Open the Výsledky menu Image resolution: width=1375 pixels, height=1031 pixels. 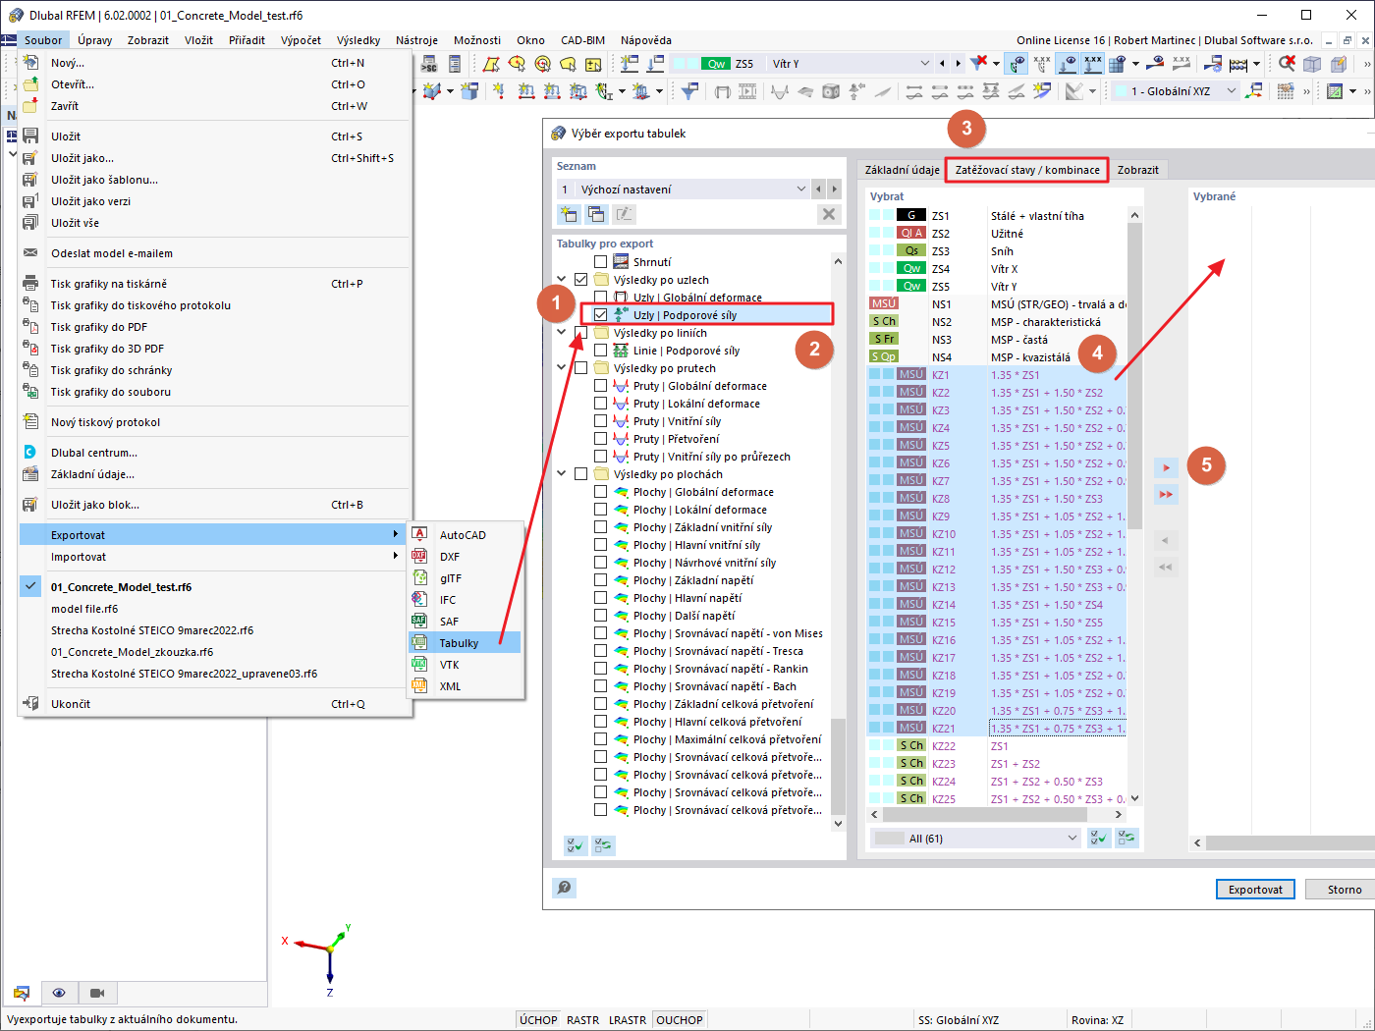(357, 40)
